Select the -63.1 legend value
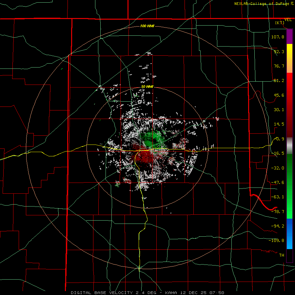This screenshot has height=295, width=295. point(278,197)
